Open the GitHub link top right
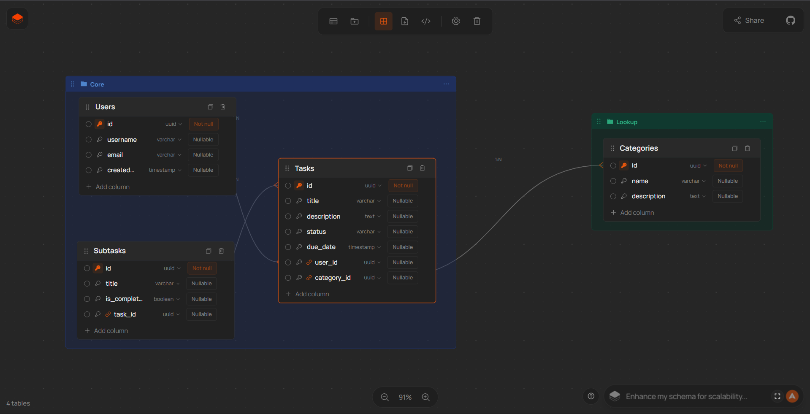This screenshot has height=414, width=810. pyautogui.click(x=790, y=20)
